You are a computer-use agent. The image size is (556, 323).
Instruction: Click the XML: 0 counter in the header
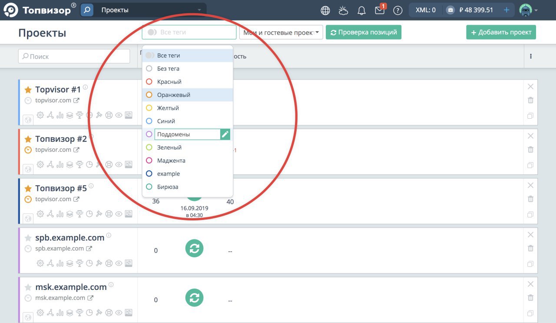(426, 10)
